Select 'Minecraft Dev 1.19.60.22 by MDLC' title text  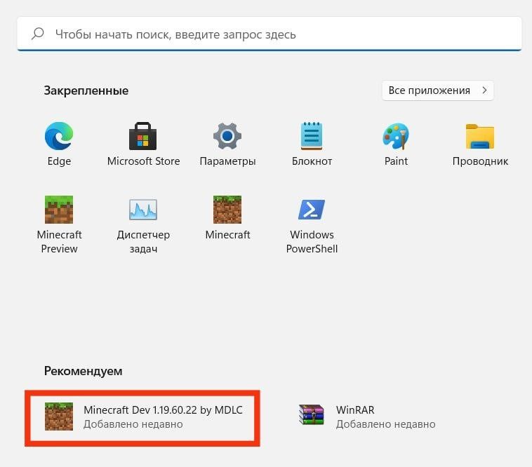pyautogui.click(x=163, y=410)
